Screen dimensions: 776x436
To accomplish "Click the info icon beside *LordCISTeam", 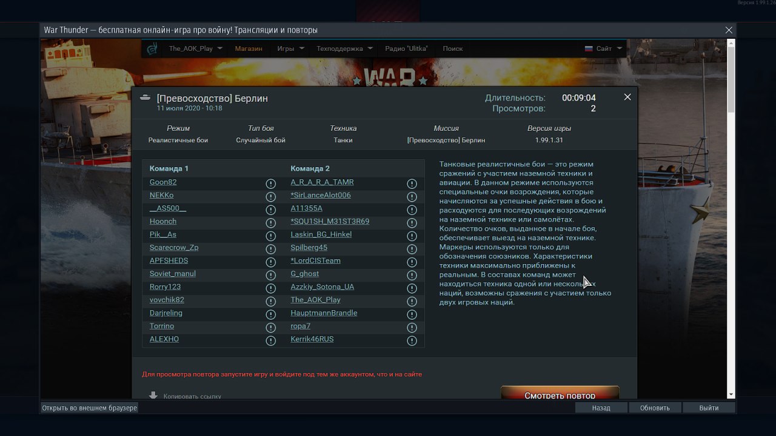I will [x=412, y=262].
